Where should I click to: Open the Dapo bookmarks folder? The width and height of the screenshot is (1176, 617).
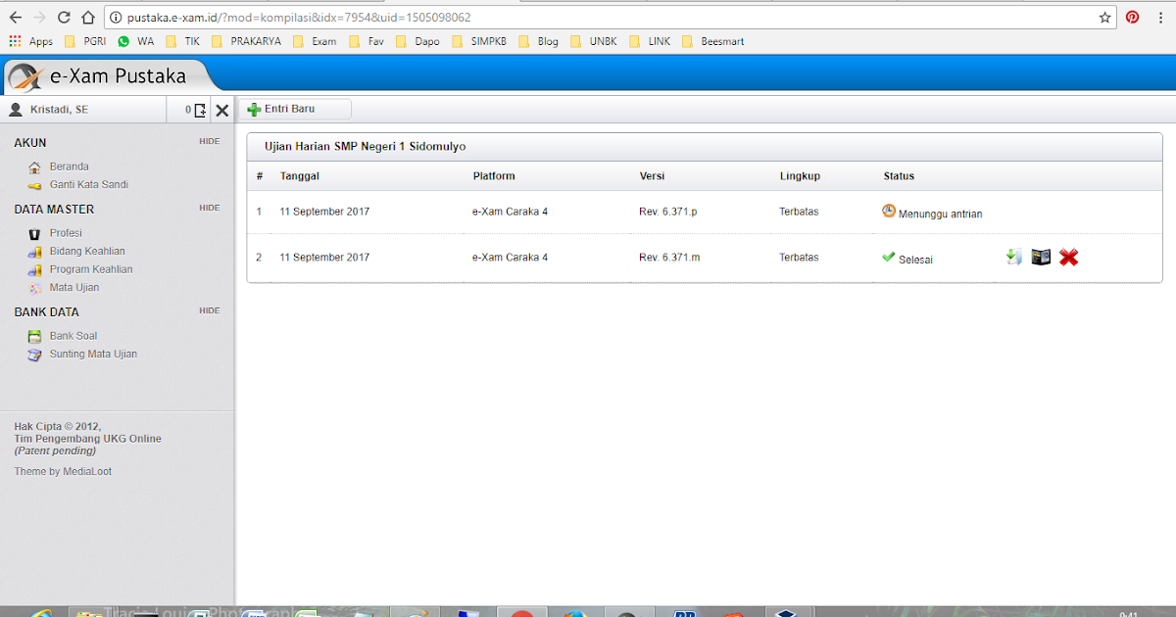click(x=417, y=41)
